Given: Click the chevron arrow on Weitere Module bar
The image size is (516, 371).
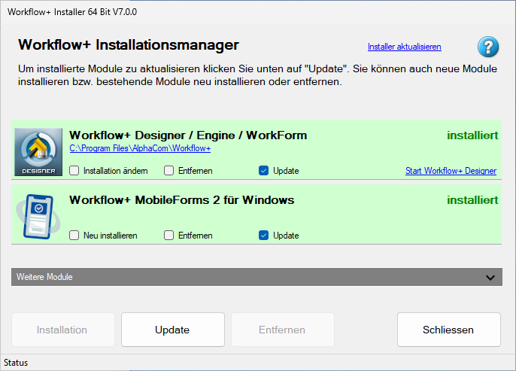Looking at the screenshot, I should click(x=490, y=278).
